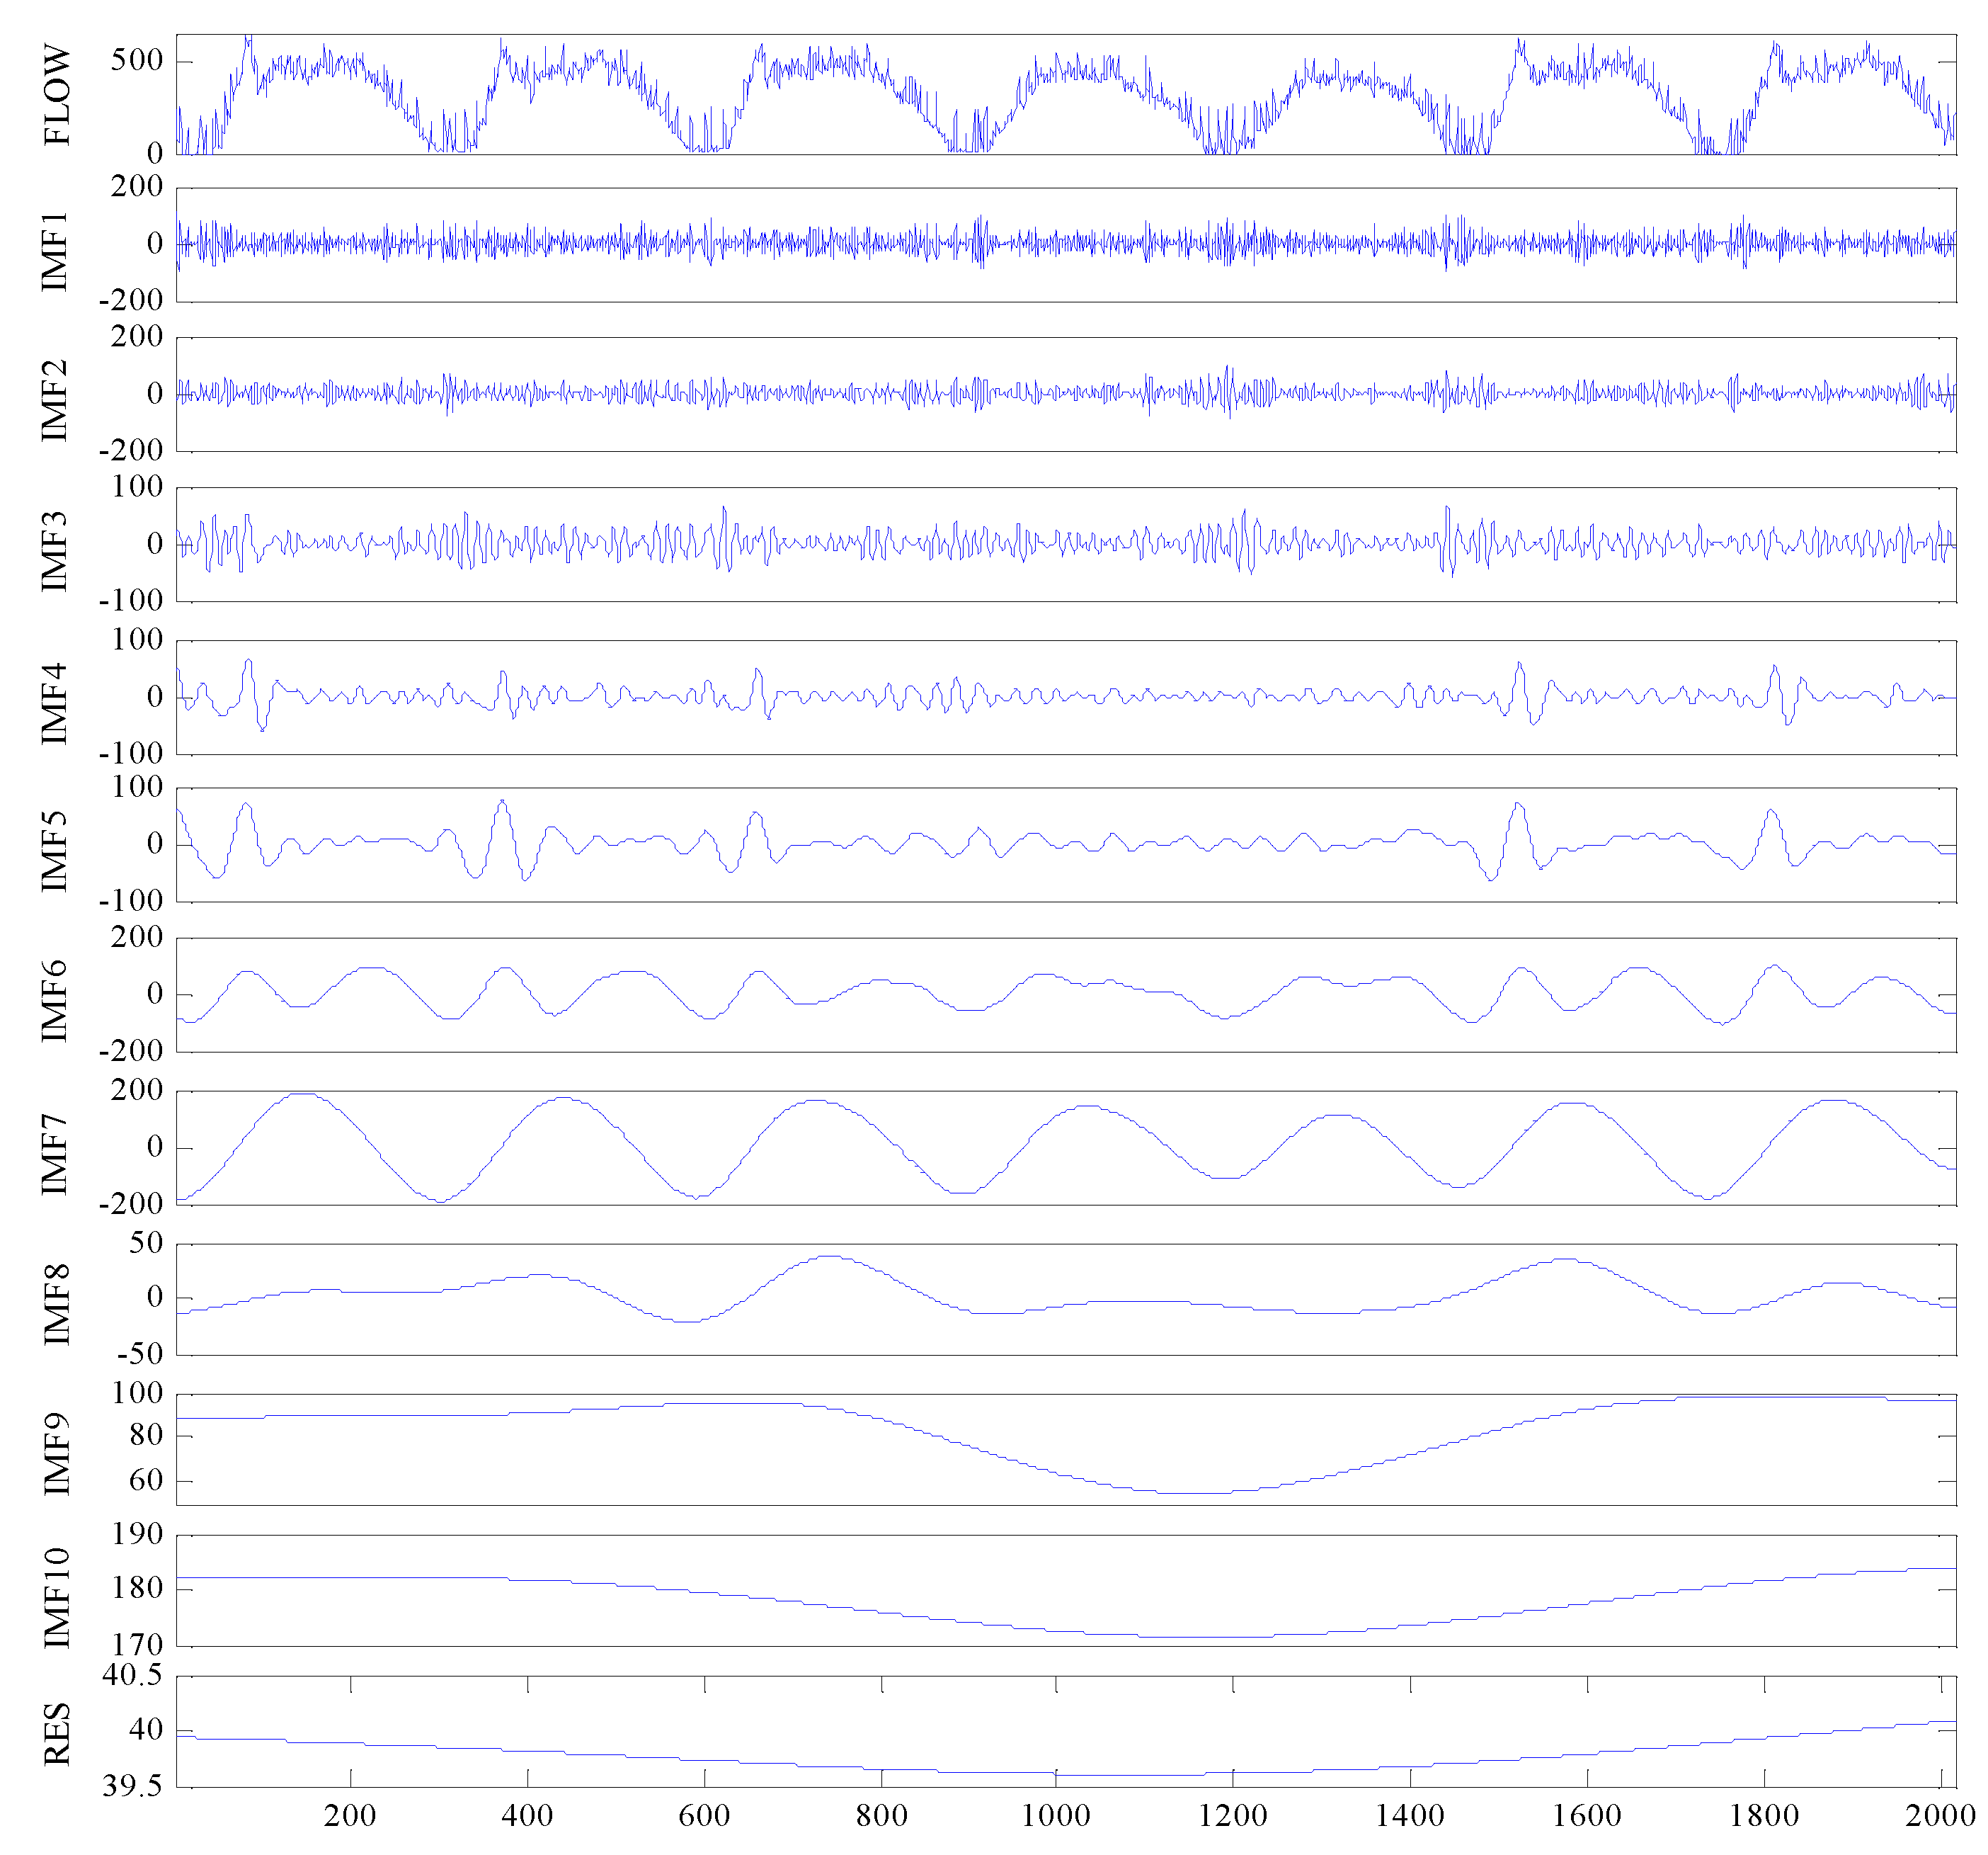Click x-axis tick label 2000
The width and height of the screenshot is (1988, 1855).
coord(1940,1816)
